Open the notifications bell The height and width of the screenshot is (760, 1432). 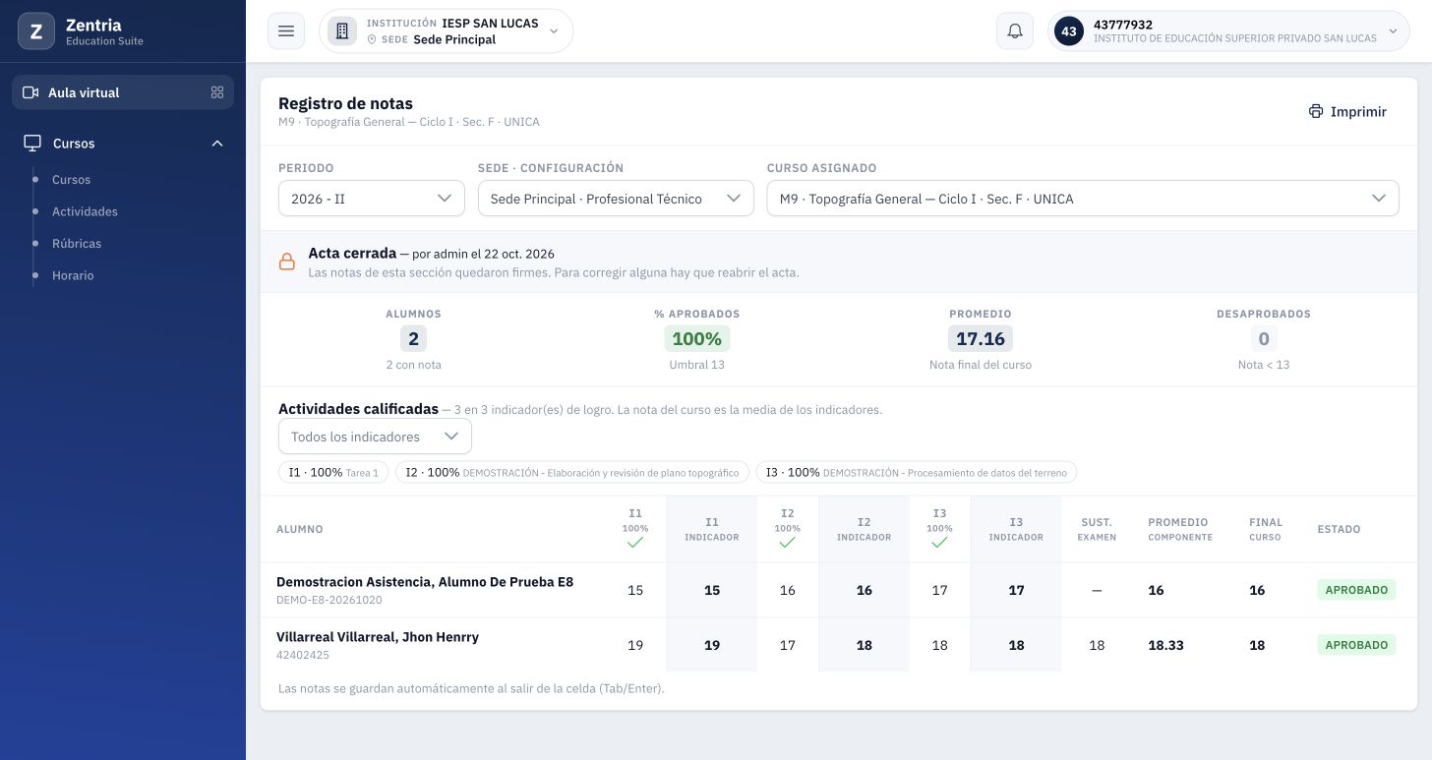(1015, 31)
